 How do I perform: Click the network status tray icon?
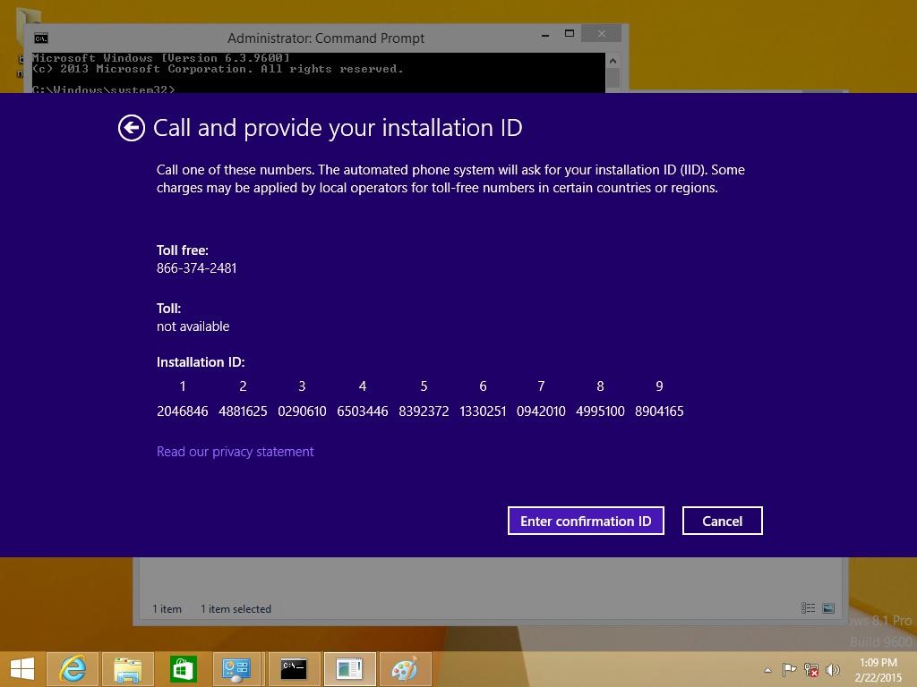pos(811,669)
